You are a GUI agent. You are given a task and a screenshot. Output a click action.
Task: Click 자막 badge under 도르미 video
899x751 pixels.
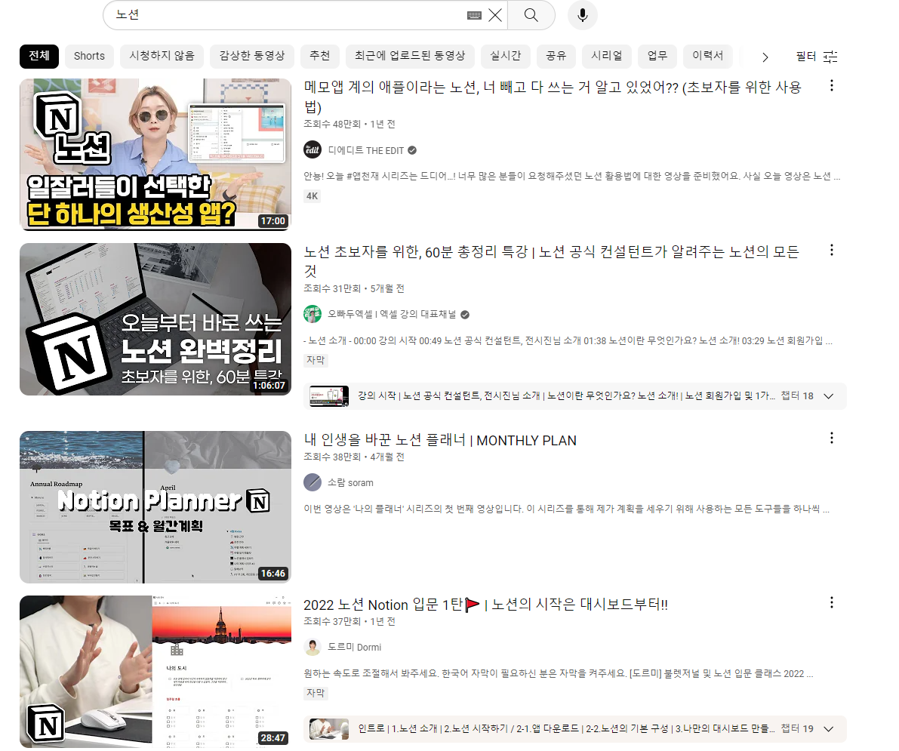316,693
